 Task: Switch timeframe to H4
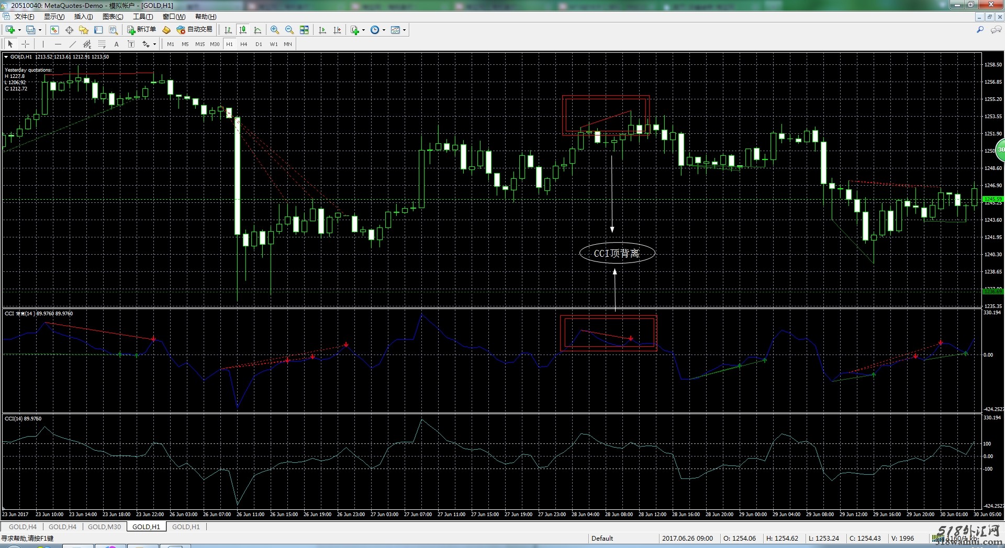tap(244, 44)
